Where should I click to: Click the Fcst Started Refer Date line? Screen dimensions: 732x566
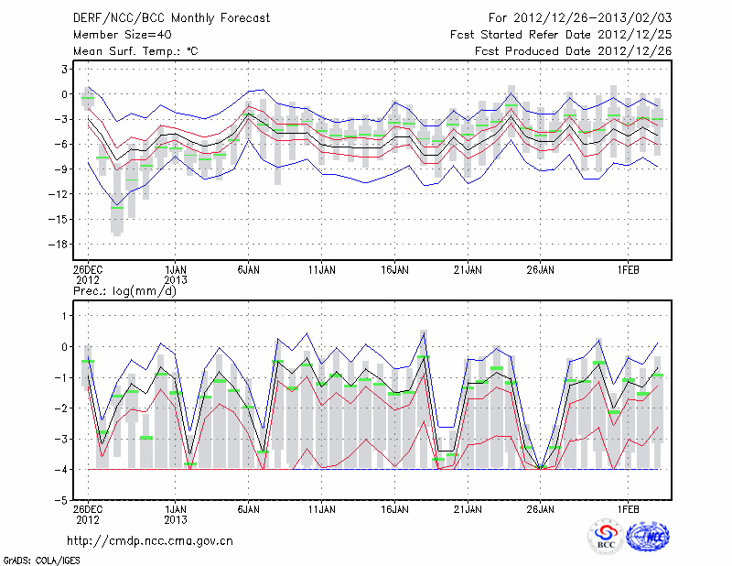(561, 35)
